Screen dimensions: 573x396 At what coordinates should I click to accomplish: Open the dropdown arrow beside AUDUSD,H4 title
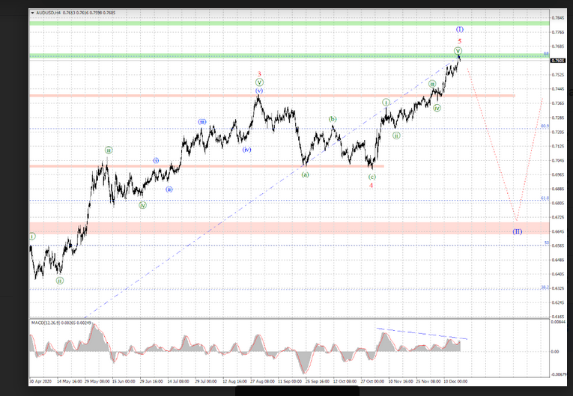[x=33, y=13]
